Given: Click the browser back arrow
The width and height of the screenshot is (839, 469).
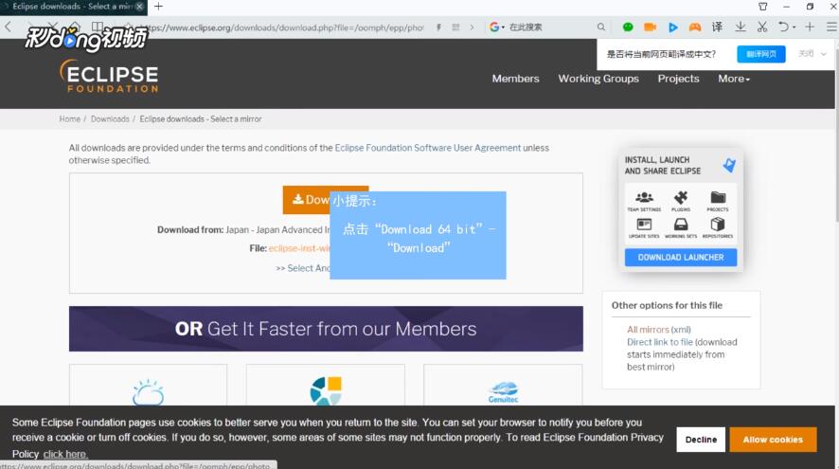Looking at the screenshot, I should click(x=8, y=27).
